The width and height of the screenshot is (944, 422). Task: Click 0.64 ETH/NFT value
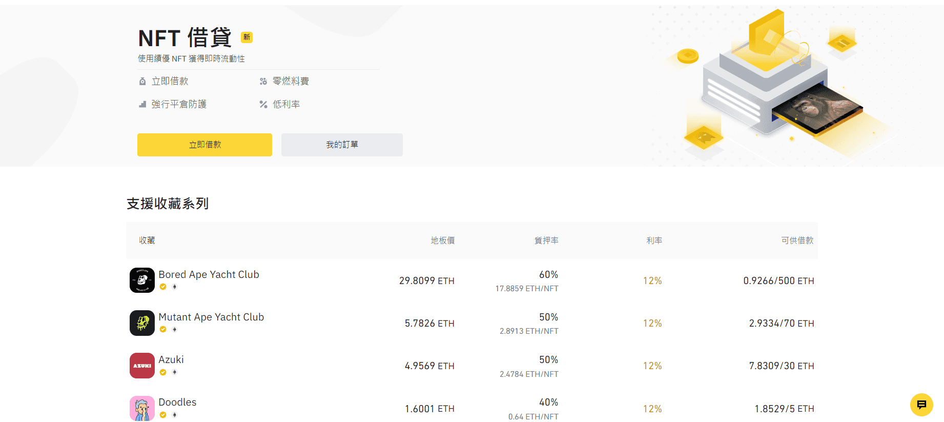[x=533, y=416]
